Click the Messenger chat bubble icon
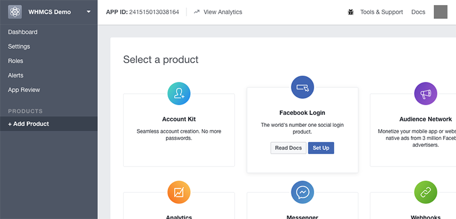 (303, 192)
